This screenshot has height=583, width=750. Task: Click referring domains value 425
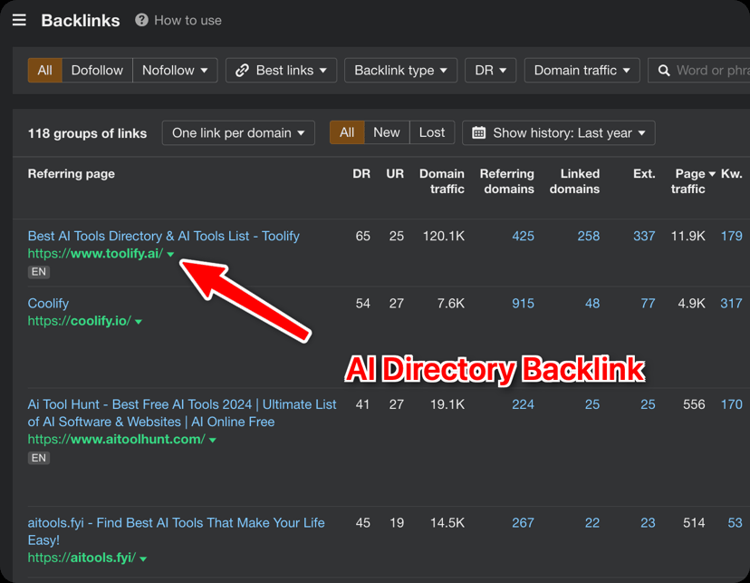coord(523,236)
